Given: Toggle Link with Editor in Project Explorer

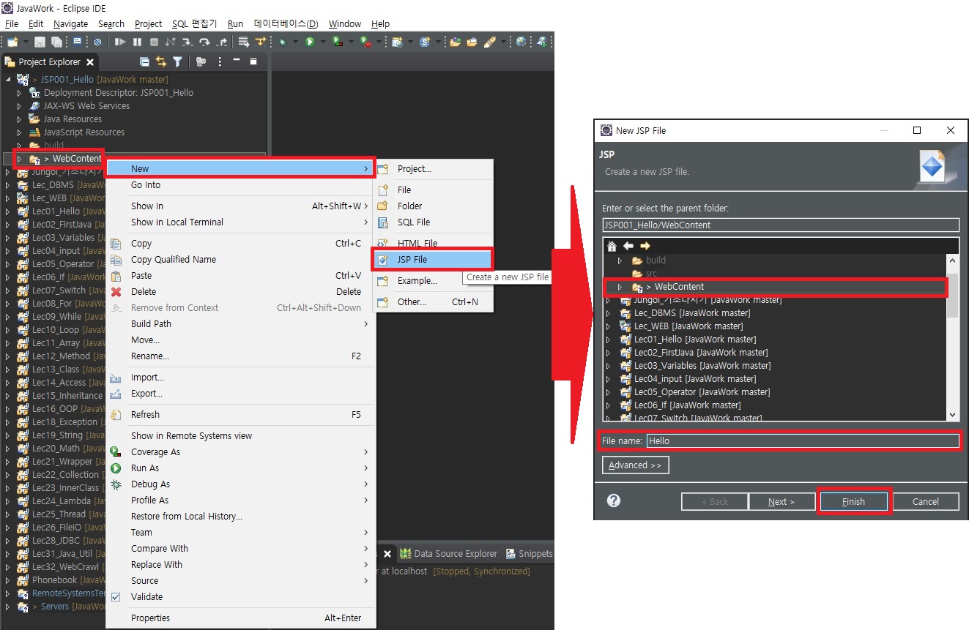Looking at the screenshot, I should pos(160,62).
